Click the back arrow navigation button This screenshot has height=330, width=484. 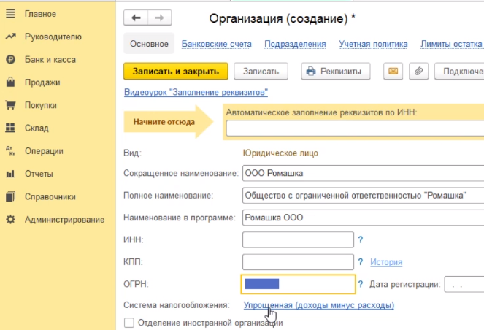pos(137,18)
